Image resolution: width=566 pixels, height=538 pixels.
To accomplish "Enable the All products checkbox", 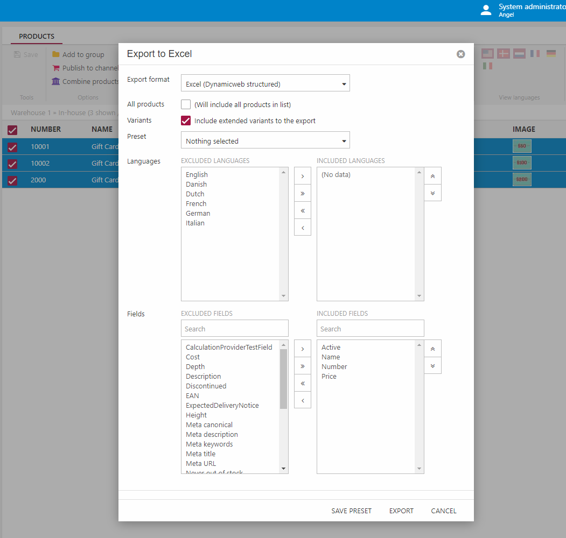I will click(186, 104).
